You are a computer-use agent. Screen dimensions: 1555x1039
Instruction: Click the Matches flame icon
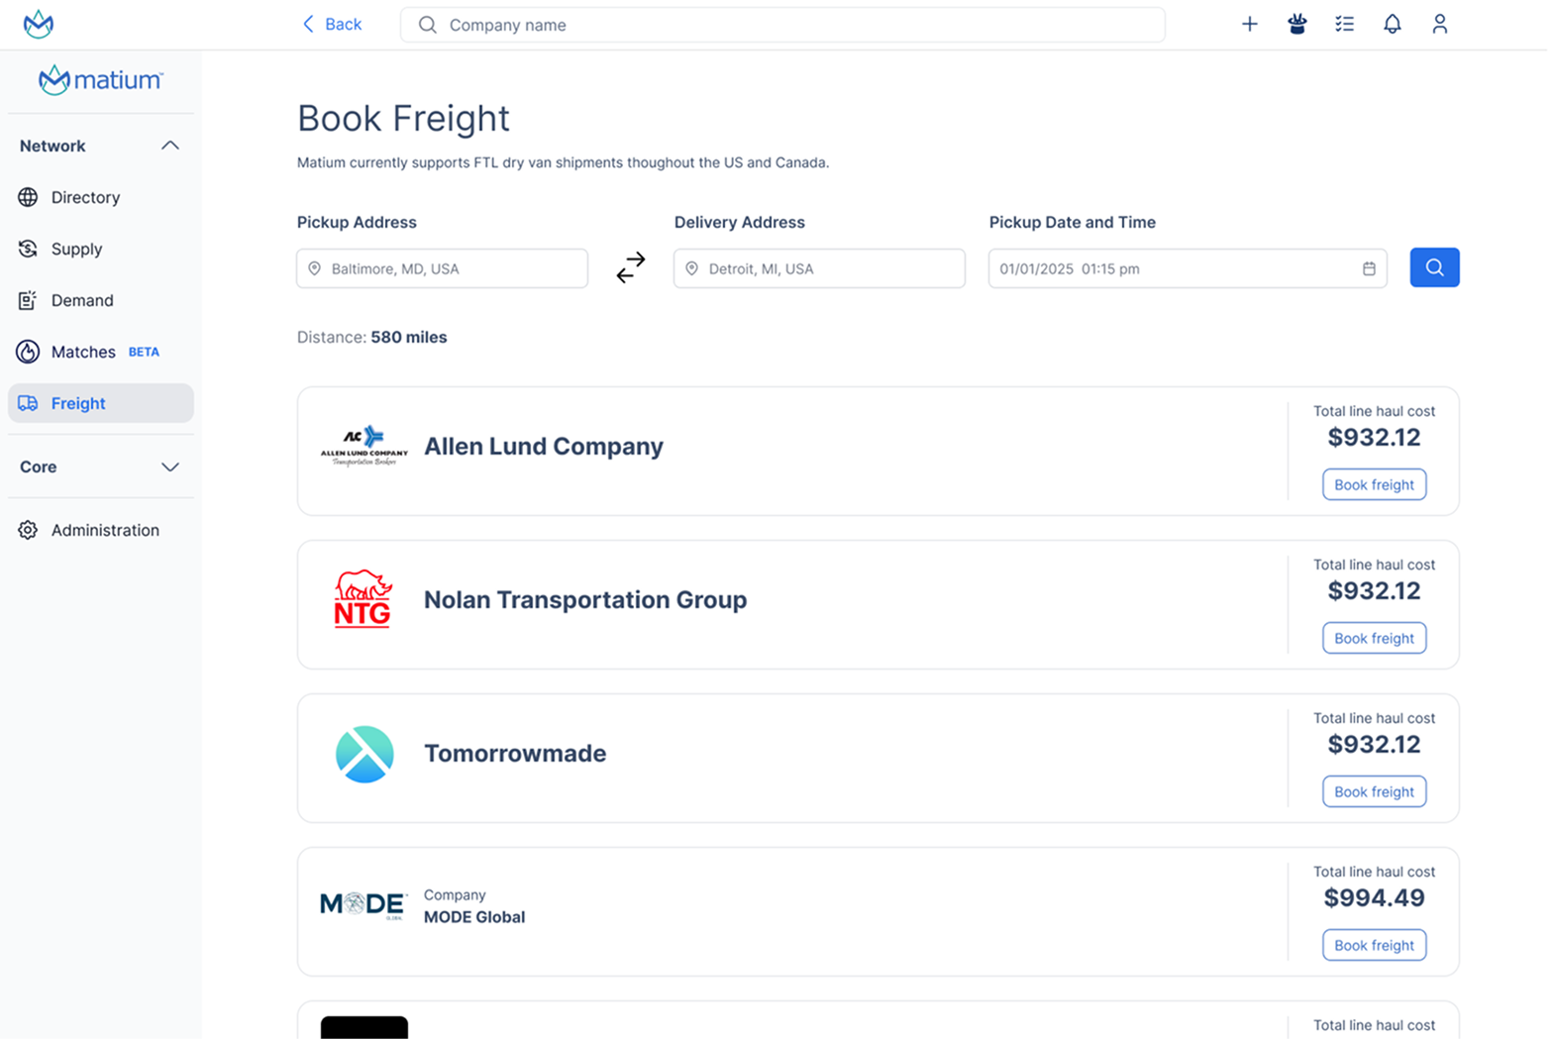pos(28,352)
